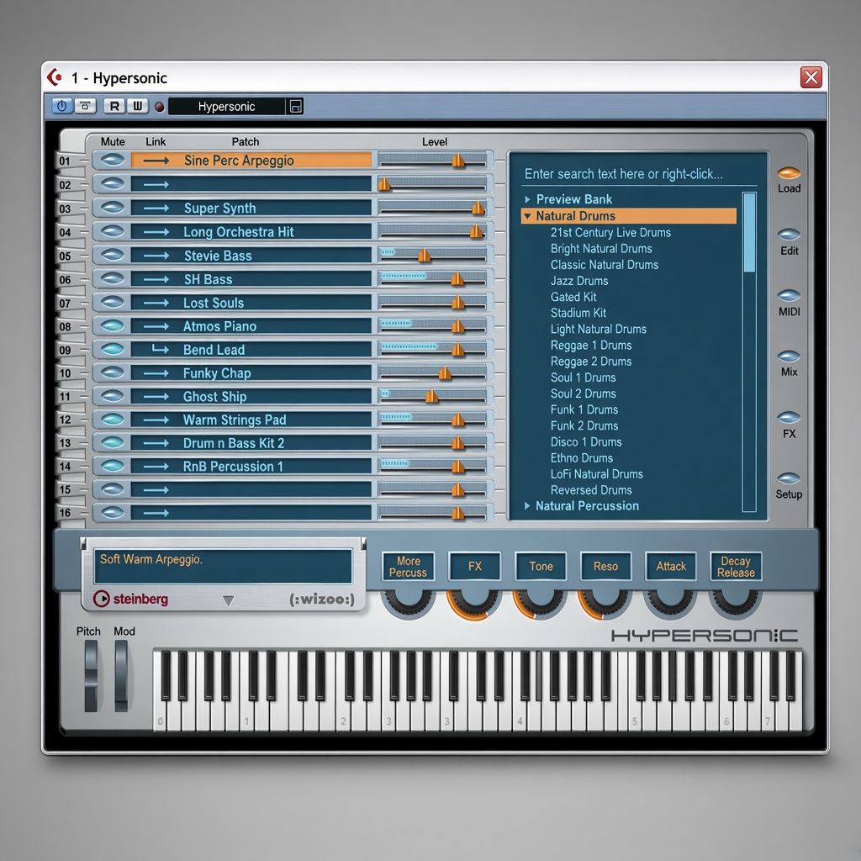Click the plugin bypass power icon
Image resolution: width=861 pixels, height=861 pixels.
coord(62,106)
